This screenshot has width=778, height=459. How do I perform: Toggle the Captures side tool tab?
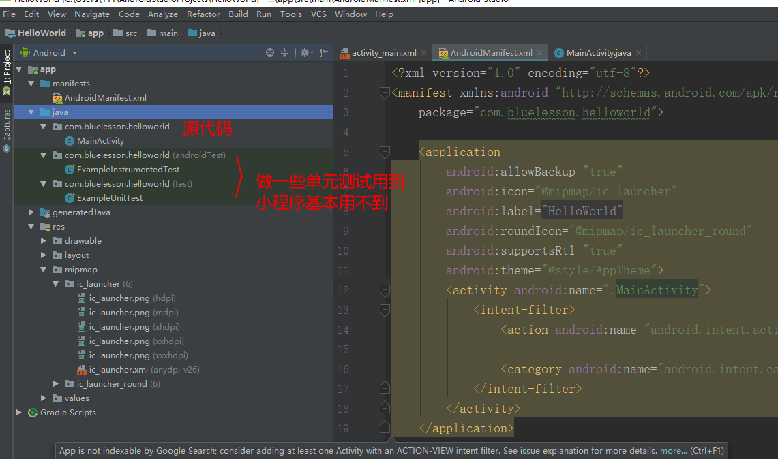[x=6, y=131]
